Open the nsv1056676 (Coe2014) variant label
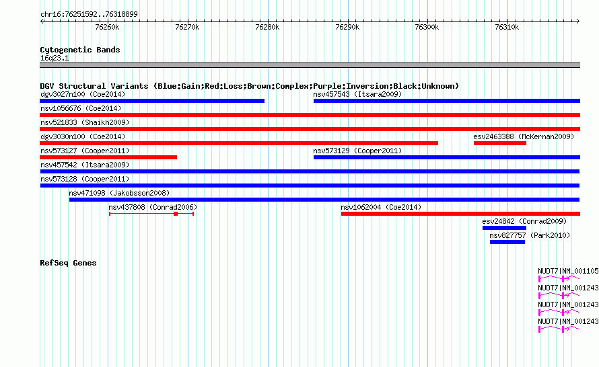Screen dimensions: 599x367 pyautogui.click(x=81, y=108)
